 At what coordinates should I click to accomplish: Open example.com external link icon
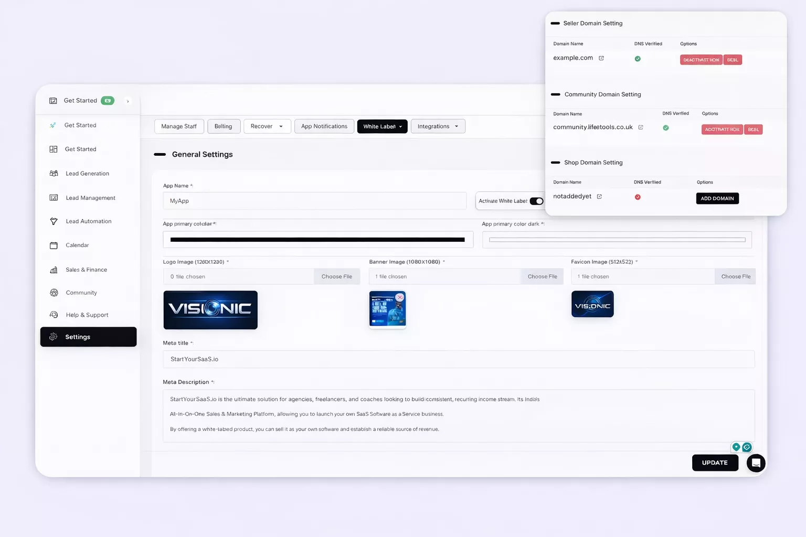click(601, 58)
